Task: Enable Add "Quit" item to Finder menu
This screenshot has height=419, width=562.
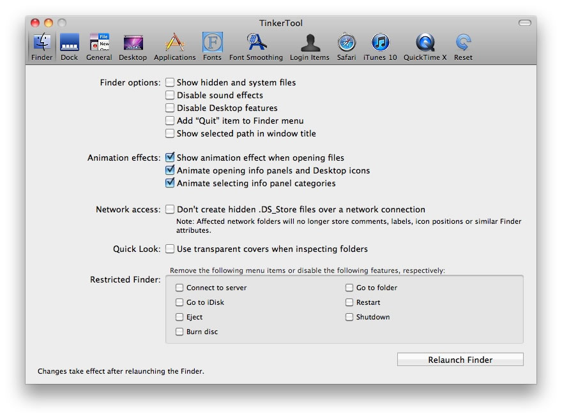Action: tap(170, 121)
